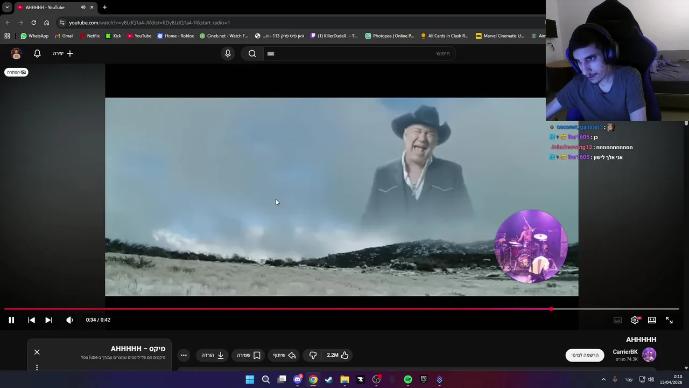Open the Windows Start menu
The image size is (689, 388).
(250, 379)
